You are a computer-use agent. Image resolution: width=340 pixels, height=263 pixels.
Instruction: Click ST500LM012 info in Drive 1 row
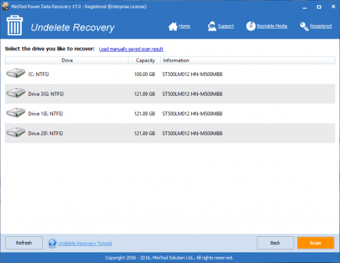coord(192,113)
